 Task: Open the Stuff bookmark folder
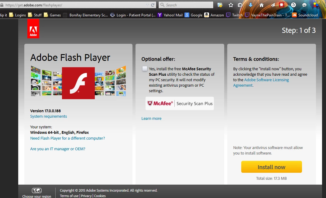pos(35,15)
